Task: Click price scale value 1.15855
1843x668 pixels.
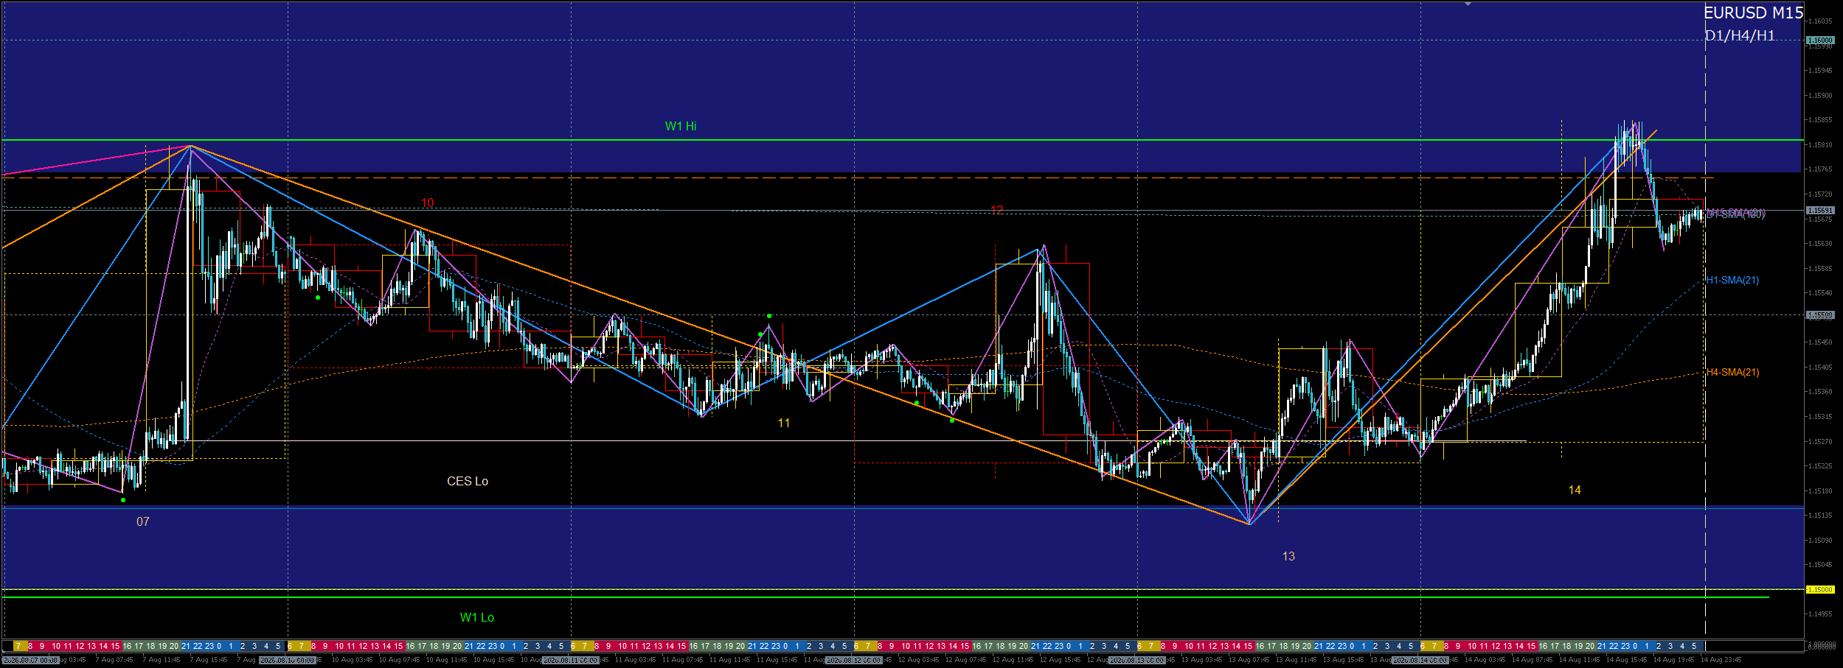Action: coord(1820,120)
